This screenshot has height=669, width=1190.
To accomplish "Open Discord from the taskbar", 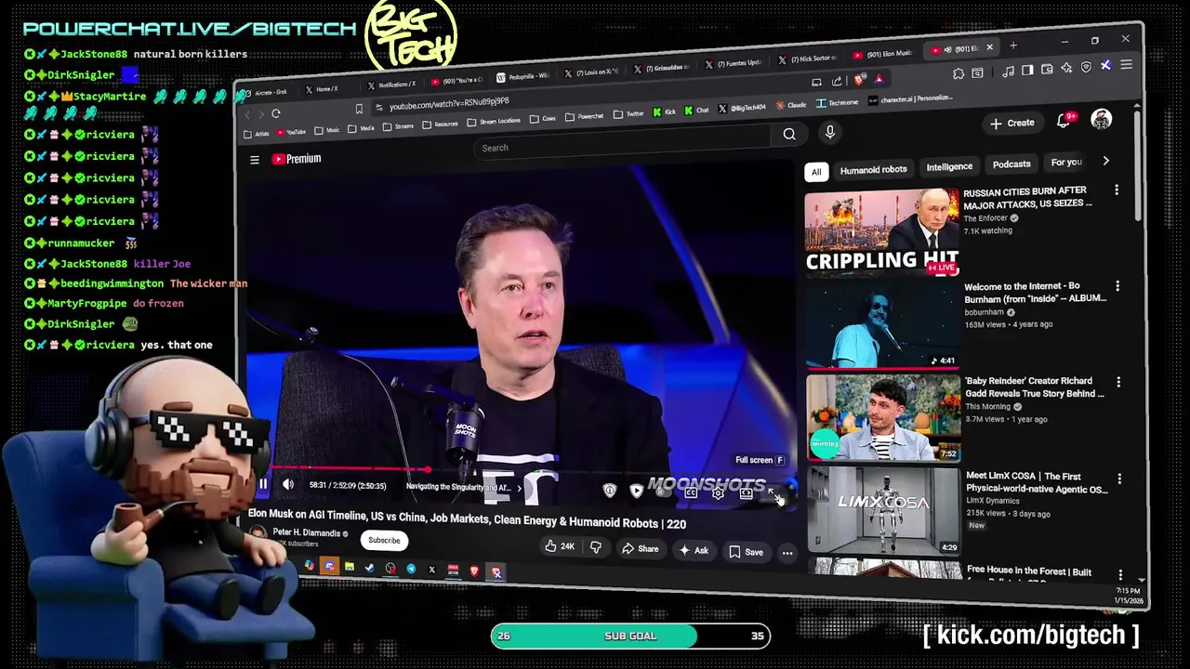I will click(x=330, y=566).
